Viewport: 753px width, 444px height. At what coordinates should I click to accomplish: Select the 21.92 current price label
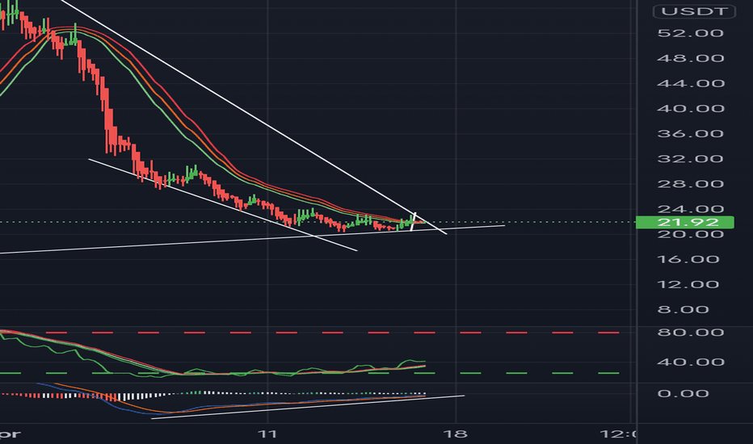tap(685, 222)
